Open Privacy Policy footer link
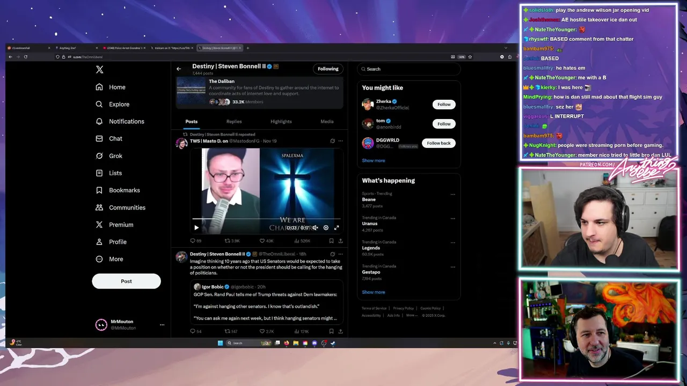The image size is (687, 386). [403, 308]
